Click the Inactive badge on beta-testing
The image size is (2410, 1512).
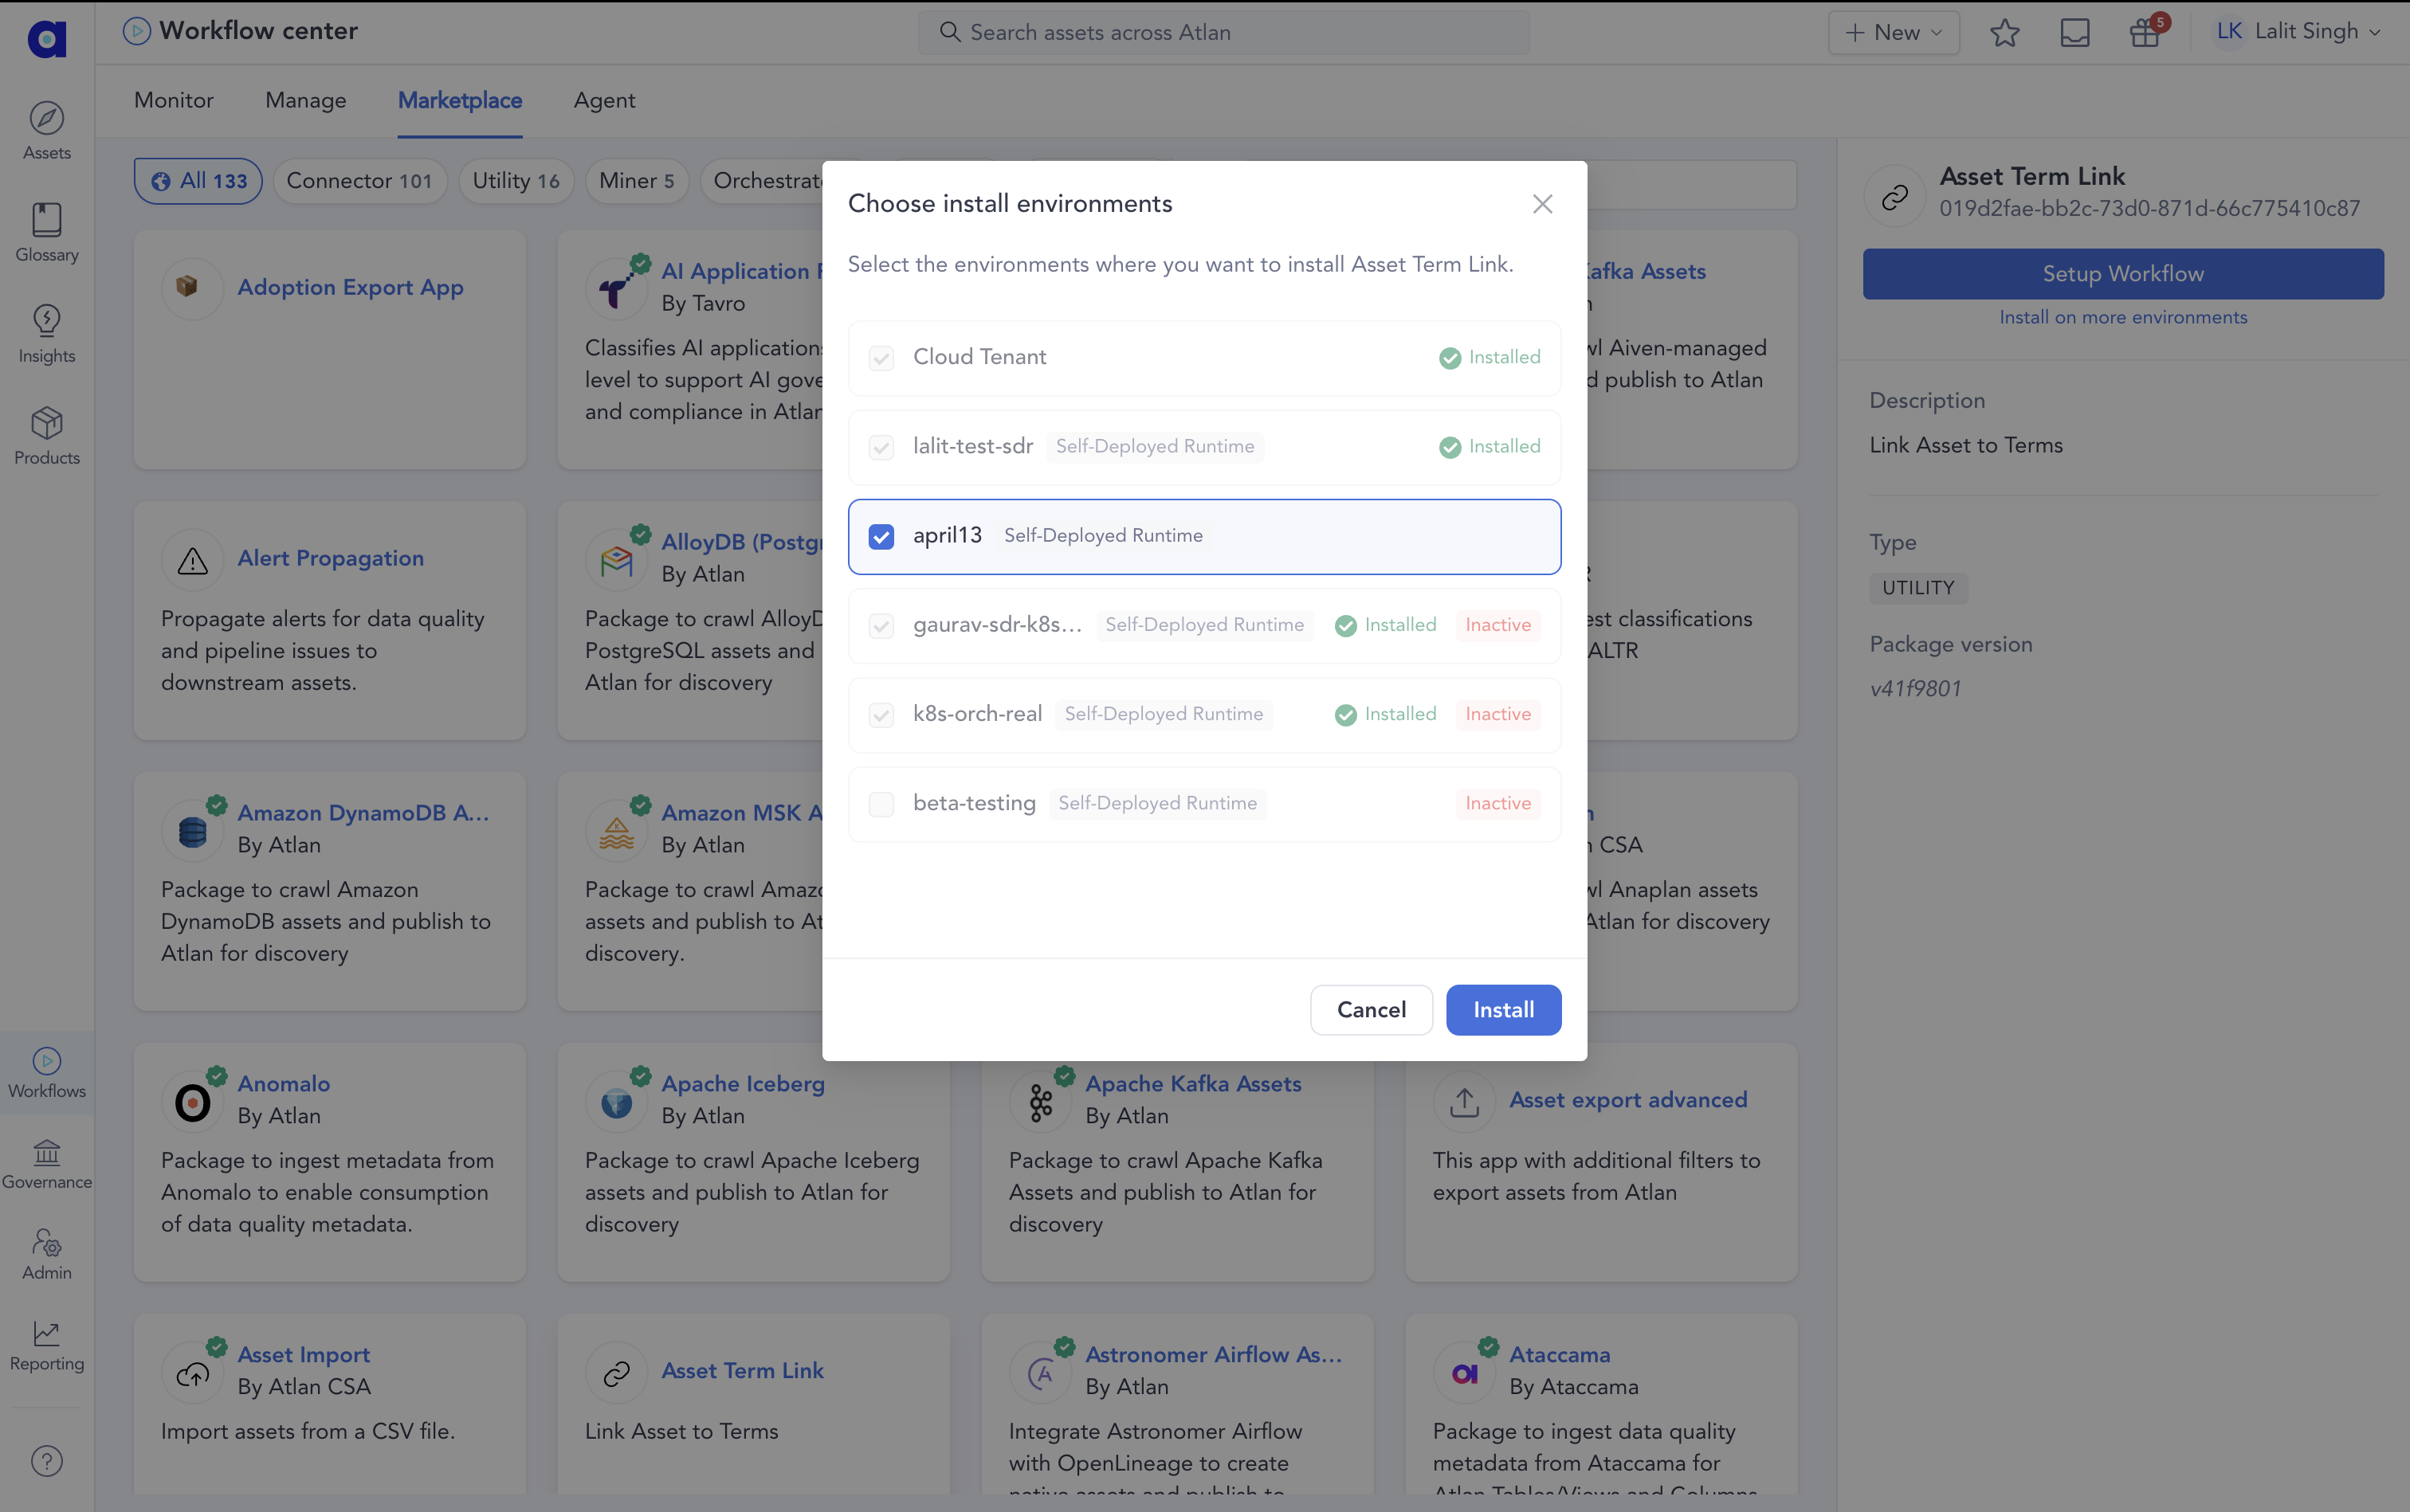[x=1497, y=803]
